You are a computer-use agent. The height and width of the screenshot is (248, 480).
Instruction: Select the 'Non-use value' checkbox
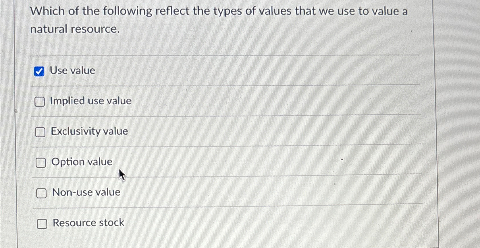pos(42,193)
